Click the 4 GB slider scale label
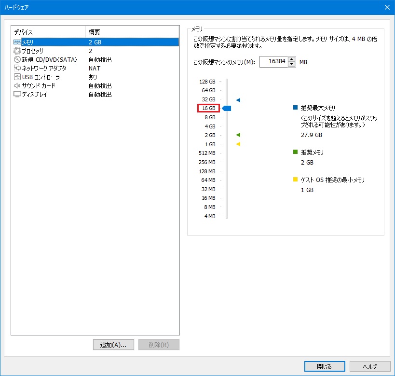This screenshot has width=395, height=376. coord(210,126)
